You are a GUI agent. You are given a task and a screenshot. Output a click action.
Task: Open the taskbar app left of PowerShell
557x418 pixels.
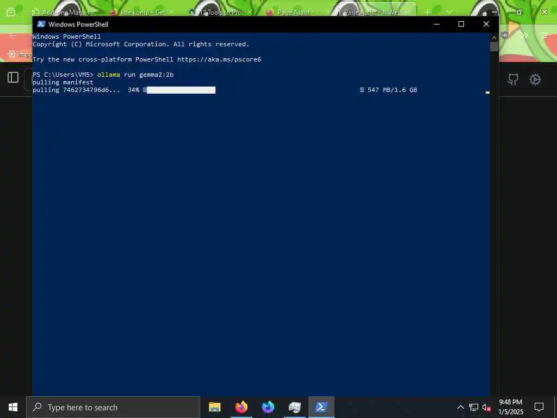[294, 407]
